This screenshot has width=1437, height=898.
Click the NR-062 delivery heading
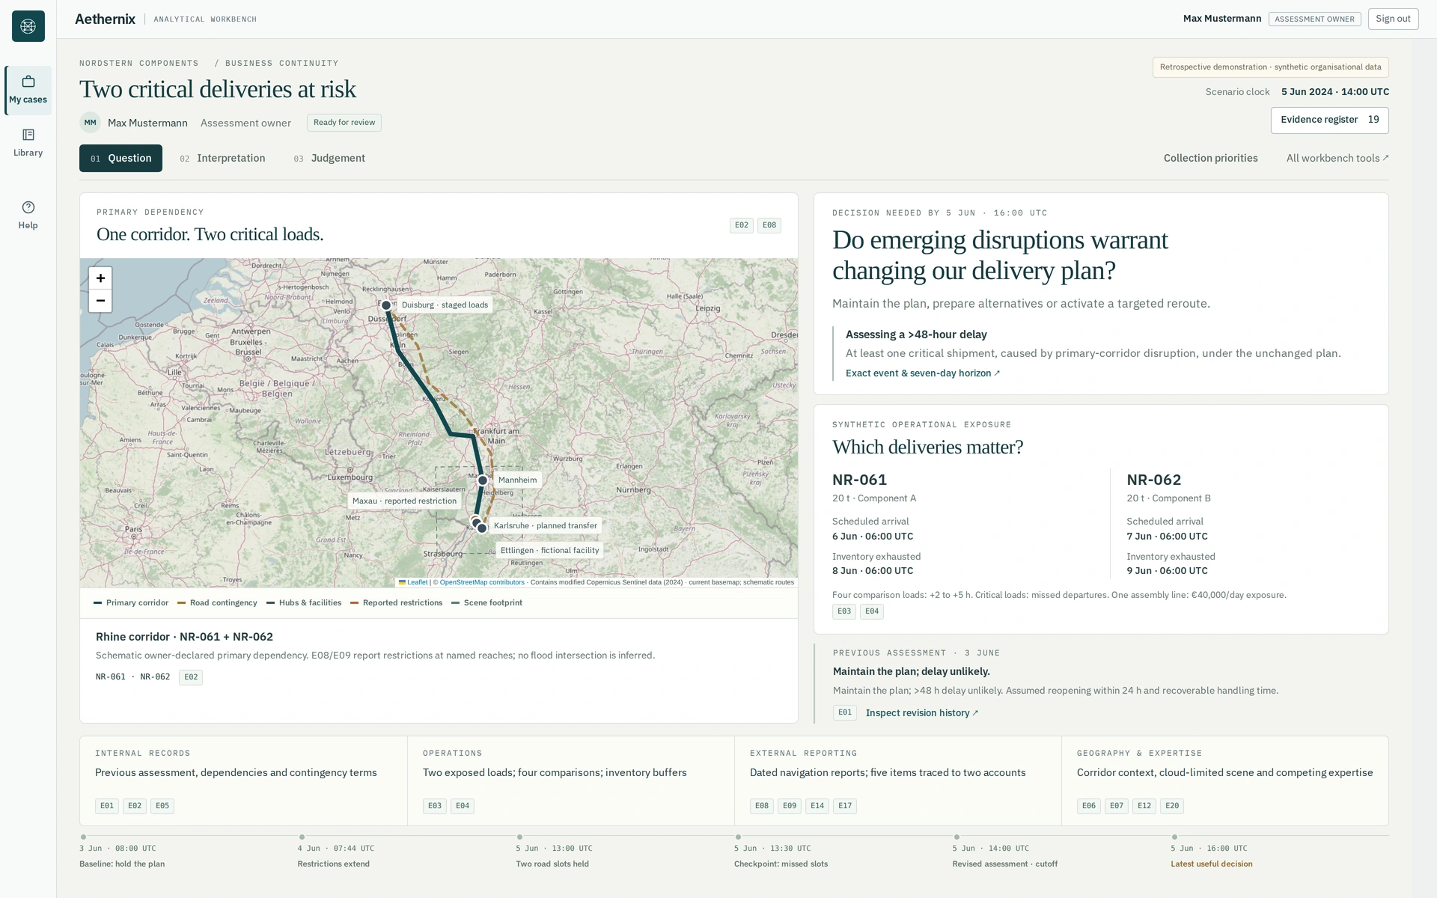tap(1153, 480)
